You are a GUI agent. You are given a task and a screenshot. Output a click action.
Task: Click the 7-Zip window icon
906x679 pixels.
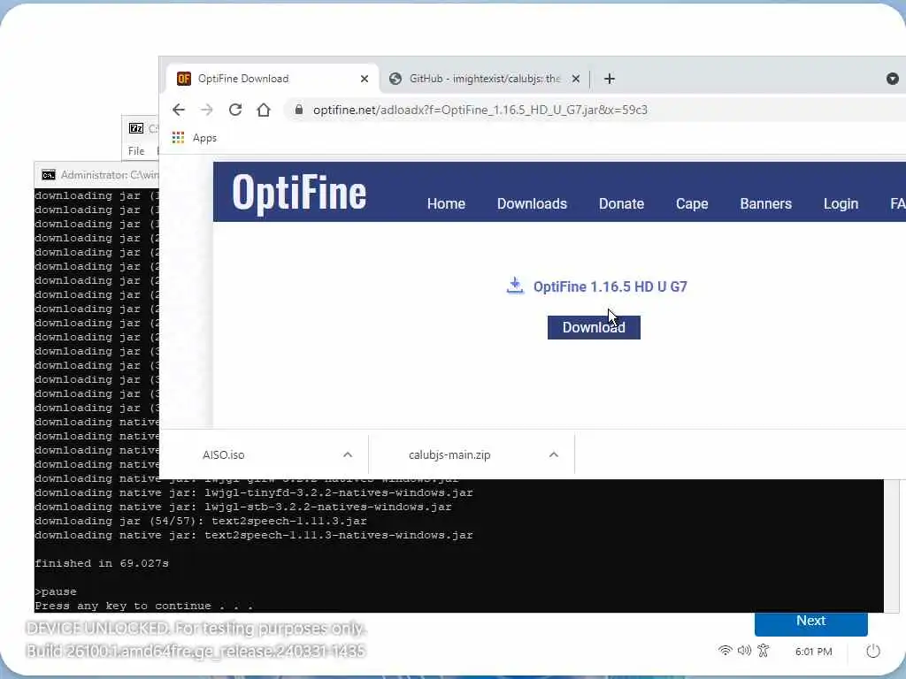(136, 128)
